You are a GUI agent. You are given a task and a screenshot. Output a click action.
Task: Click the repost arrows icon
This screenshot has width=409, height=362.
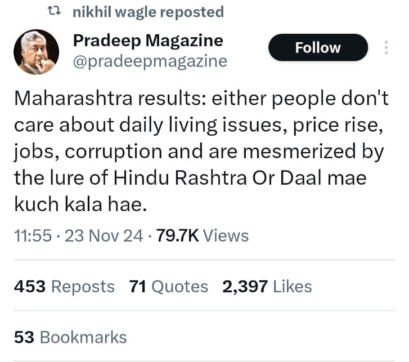coord(54,11)
